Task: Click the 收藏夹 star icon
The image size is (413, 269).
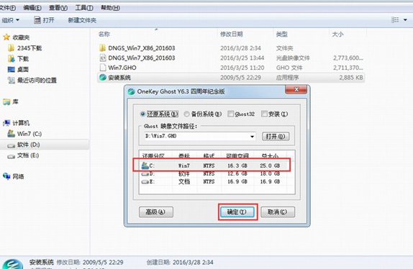Action: click(6, 37)
